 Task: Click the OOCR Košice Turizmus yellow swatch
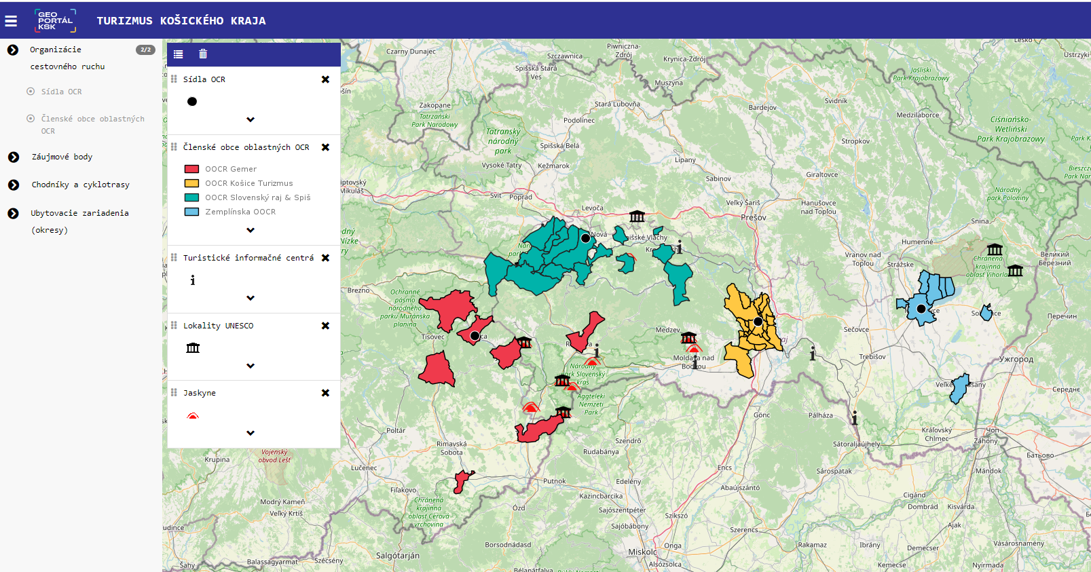(191, 183)
